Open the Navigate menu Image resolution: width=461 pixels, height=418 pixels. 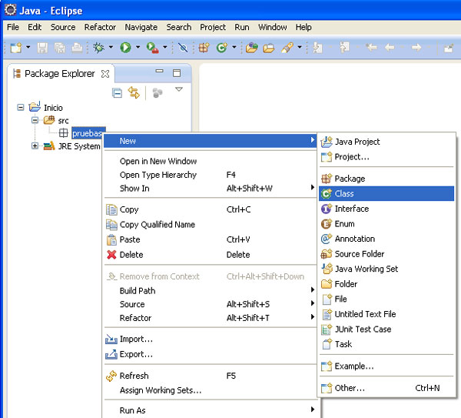tap(141, 27)
